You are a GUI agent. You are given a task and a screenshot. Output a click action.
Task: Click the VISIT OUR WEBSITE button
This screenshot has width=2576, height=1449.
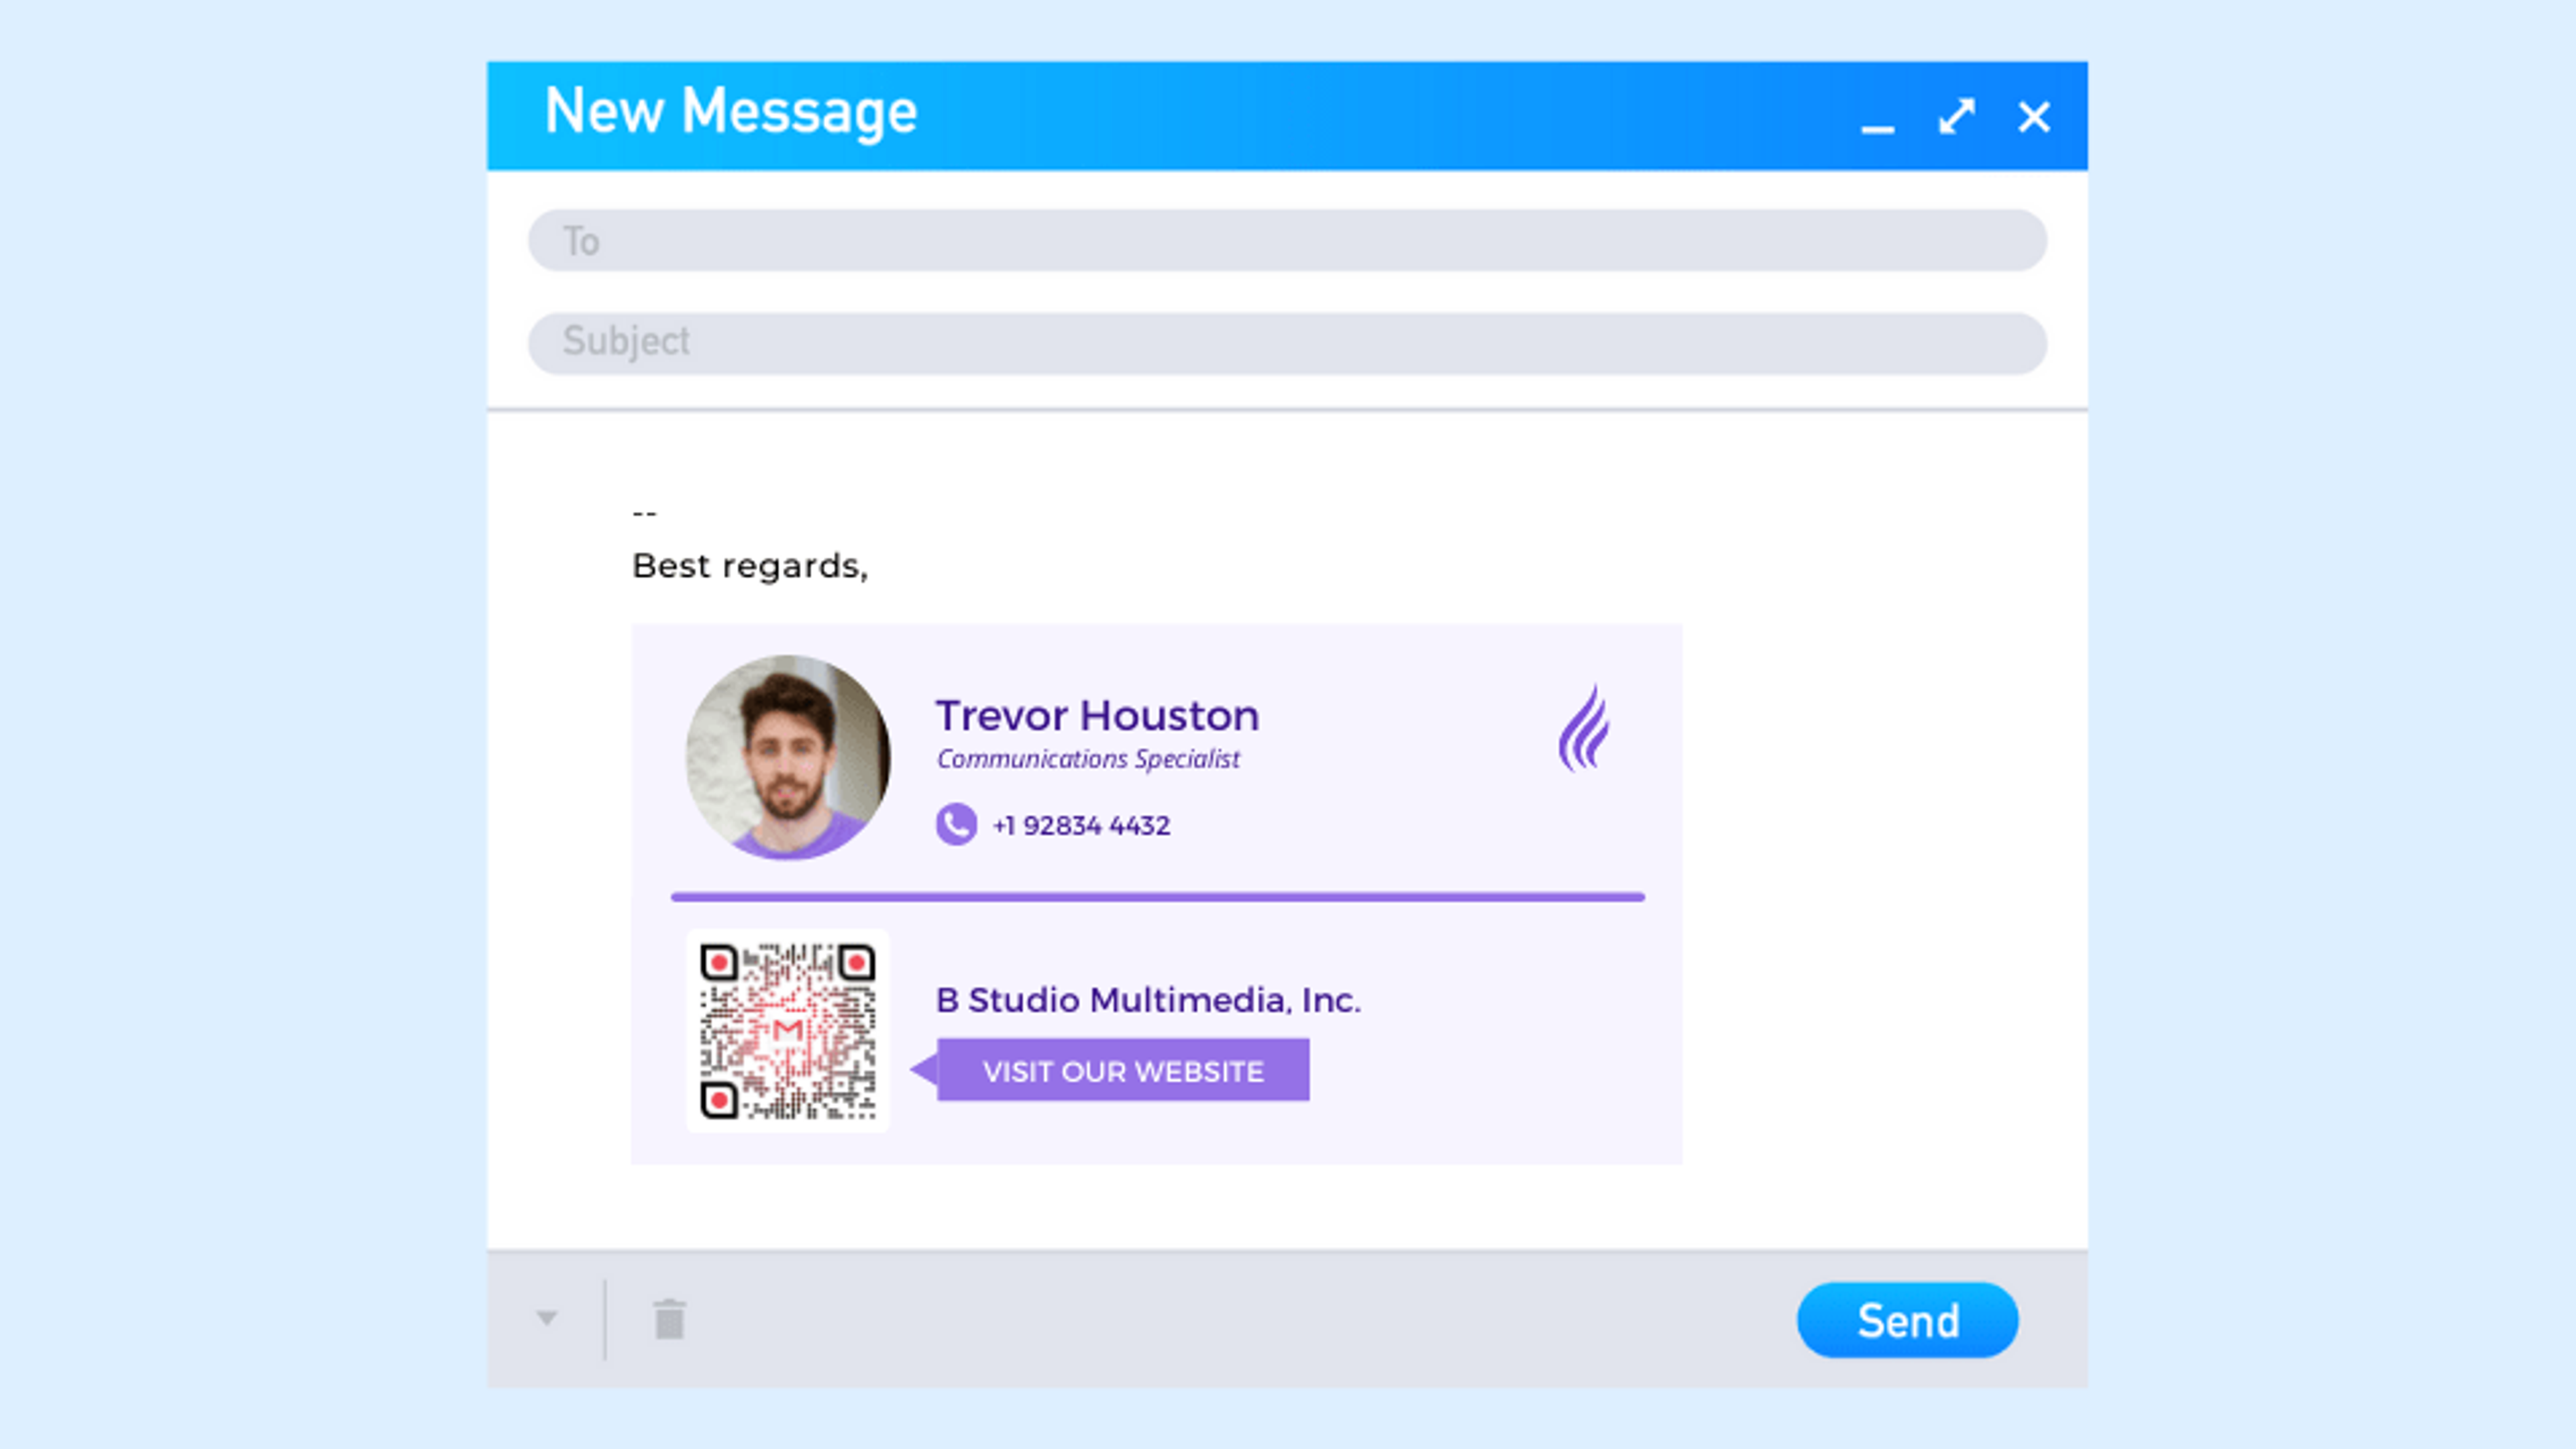1122,1070
